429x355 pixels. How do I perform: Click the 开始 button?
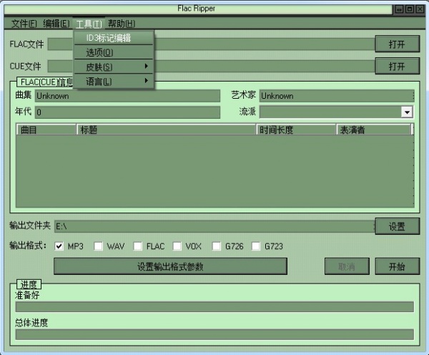[x=397, y=266]
